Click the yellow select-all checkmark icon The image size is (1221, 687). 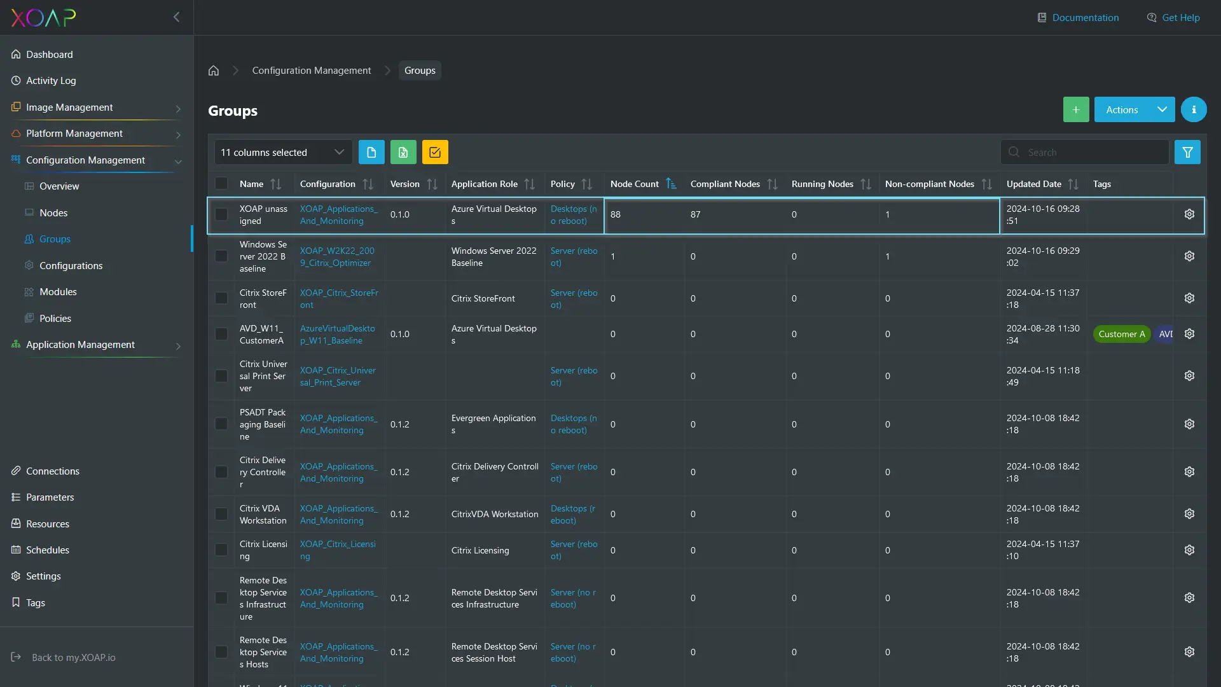(435, 152)
